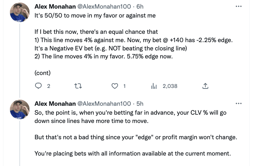Click the Alex Monahan name on the first tweet
Image resolution: width=257 pixels, height=166 pixels.
click(55, 6)
